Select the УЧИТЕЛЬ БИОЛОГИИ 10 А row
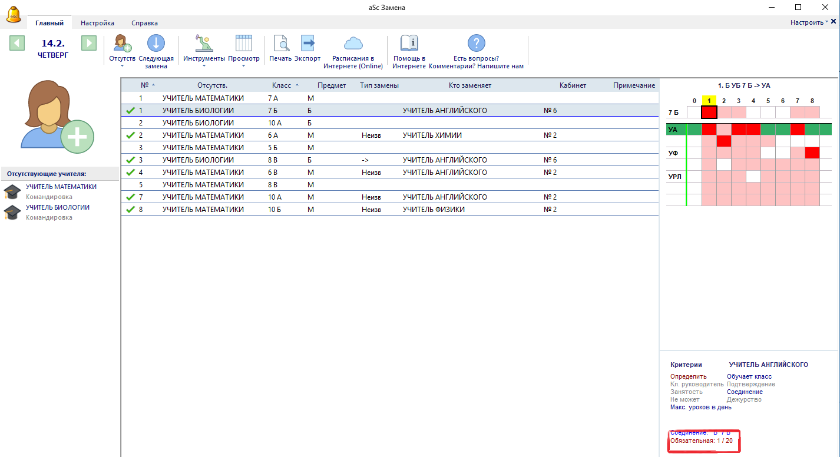 390,123
